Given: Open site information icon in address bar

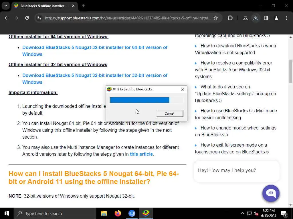Looking at the screenshot, I should (39, 18).
